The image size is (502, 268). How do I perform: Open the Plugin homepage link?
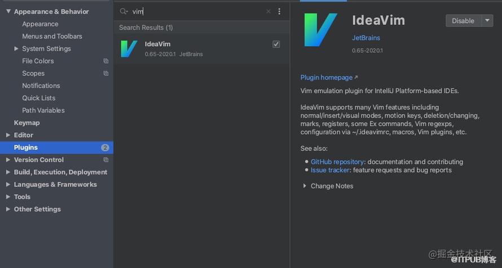(326, 77)
